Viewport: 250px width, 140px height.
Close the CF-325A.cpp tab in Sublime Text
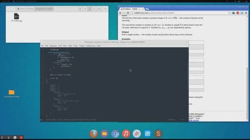67,50
